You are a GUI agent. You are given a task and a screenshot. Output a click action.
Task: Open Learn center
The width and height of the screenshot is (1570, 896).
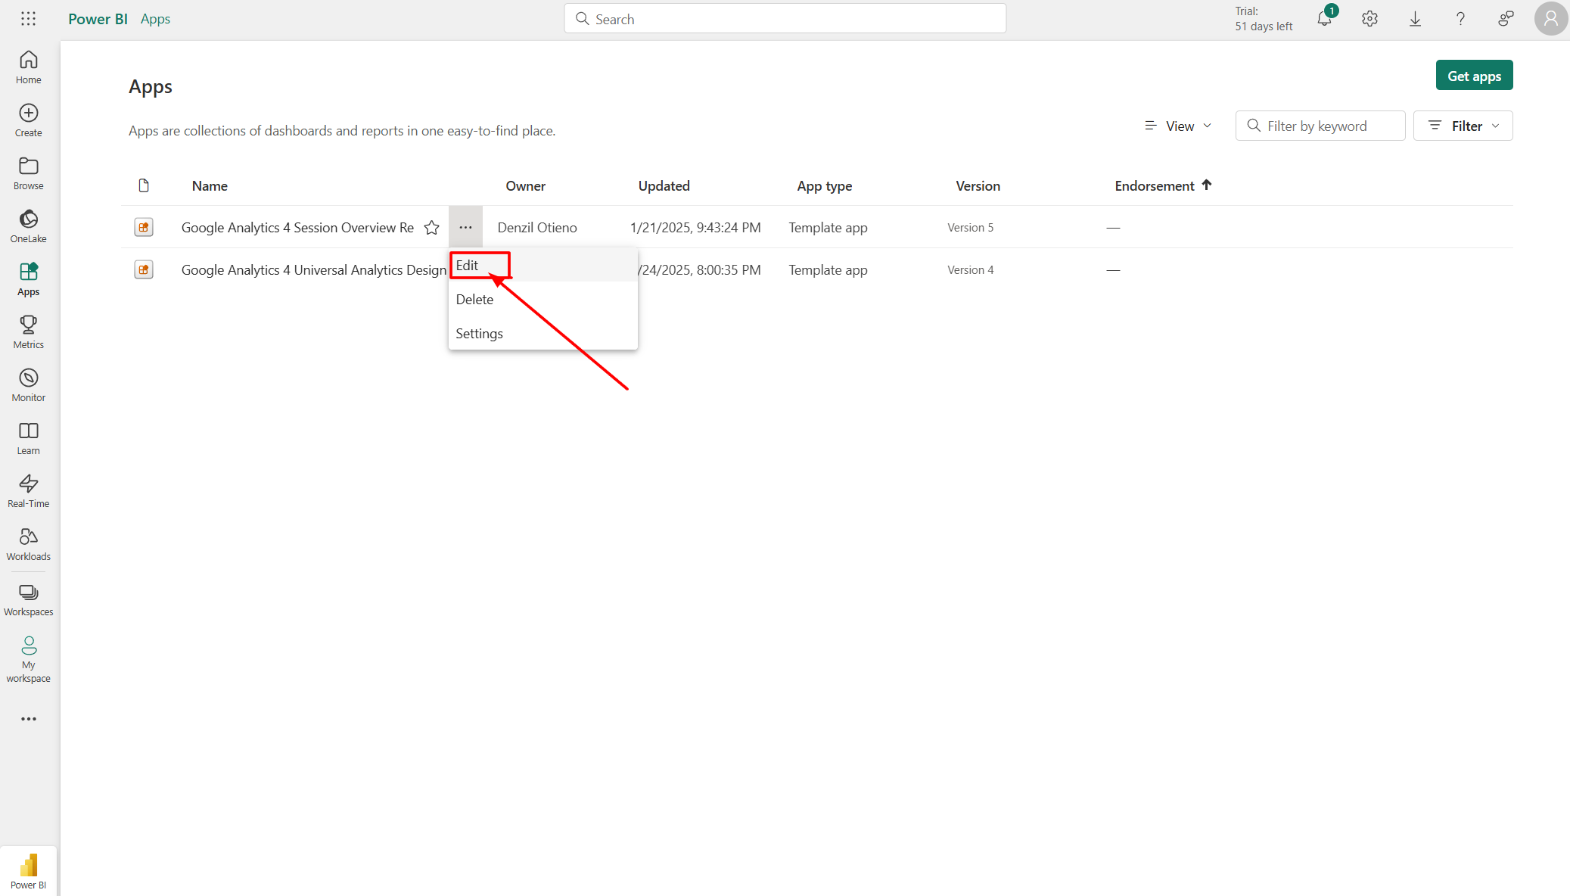(x=29, y=438)
